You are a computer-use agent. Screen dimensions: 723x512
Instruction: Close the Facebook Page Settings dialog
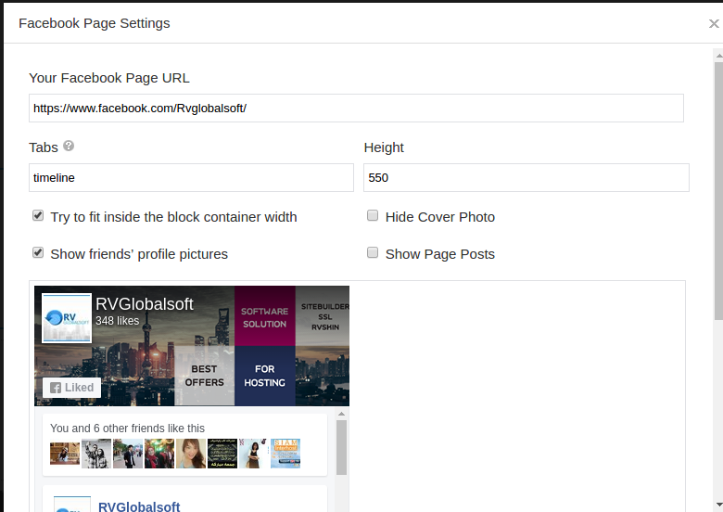(x=713, y=24)
